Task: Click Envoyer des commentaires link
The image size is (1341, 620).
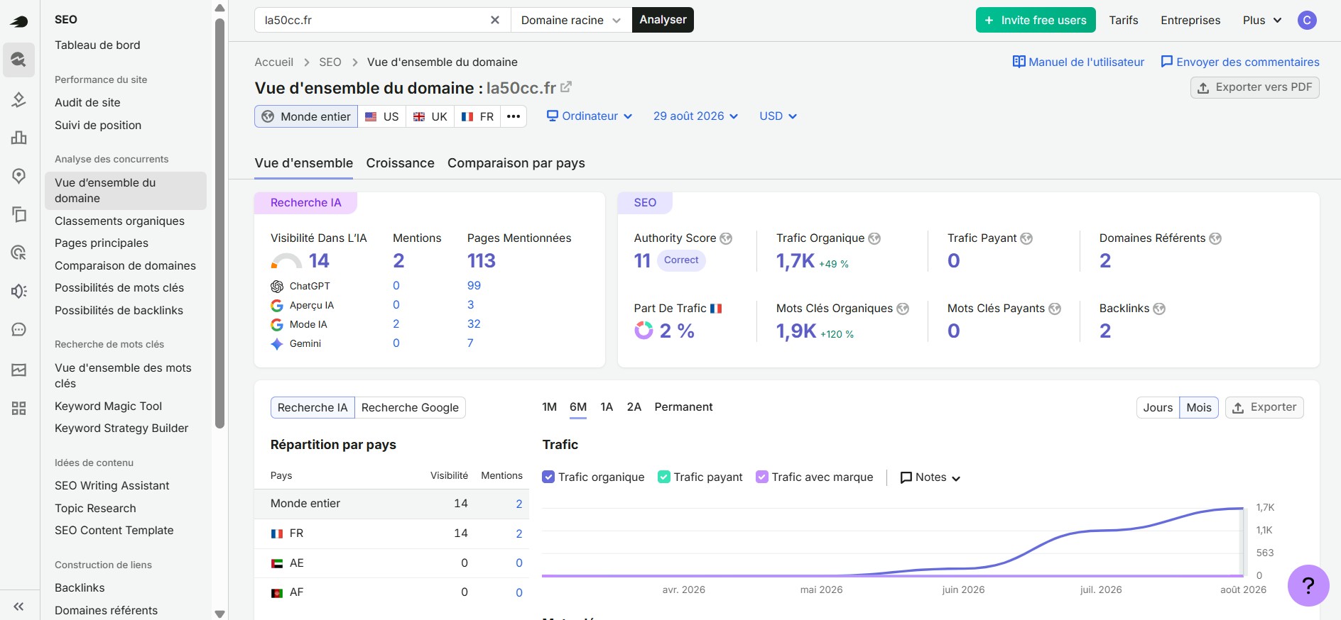Action: [x=1239, y=62]
